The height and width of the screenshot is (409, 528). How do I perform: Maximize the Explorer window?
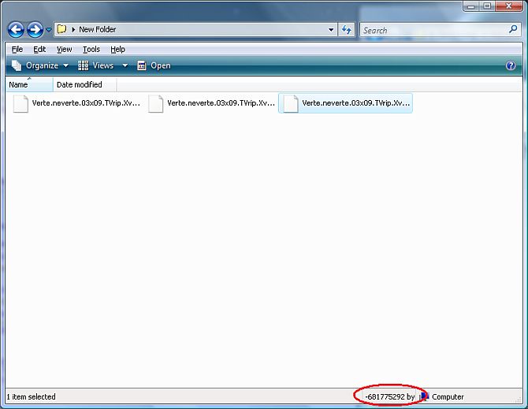point(487,6)
